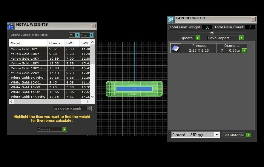Click the 9.73 DWT value for 22KY
The image size is (264, 167).
(70, 73)
